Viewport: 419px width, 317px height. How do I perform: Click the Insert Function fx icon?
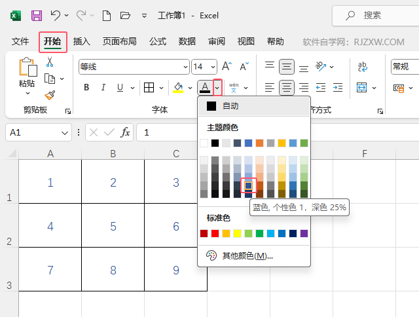click(x=125, y=132)
